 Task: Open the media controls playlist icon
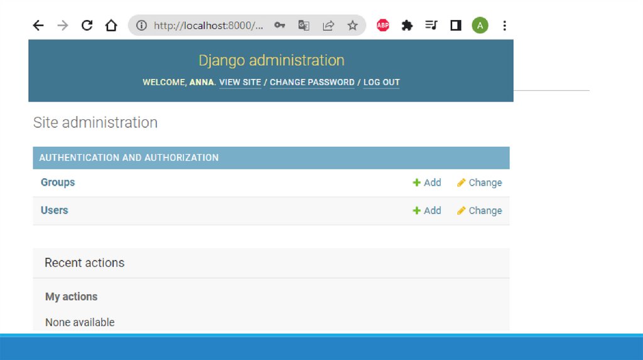[x=431, y=25]
